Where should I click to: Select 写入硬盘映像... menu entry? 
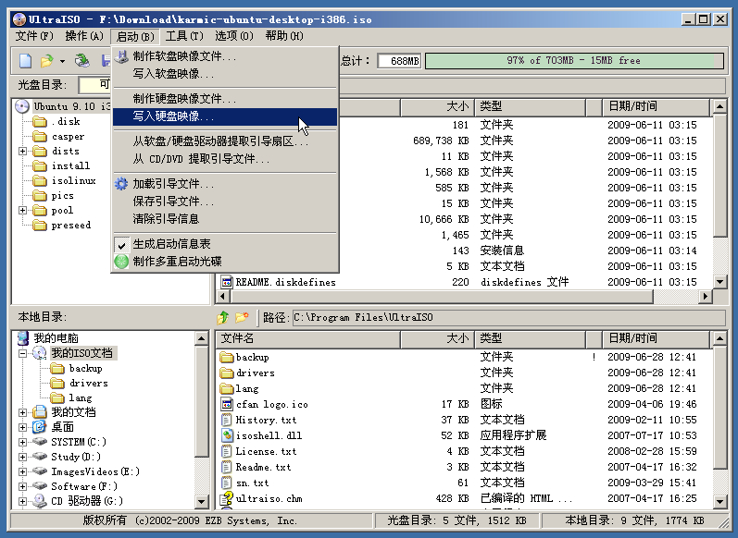tap(225, 116)
